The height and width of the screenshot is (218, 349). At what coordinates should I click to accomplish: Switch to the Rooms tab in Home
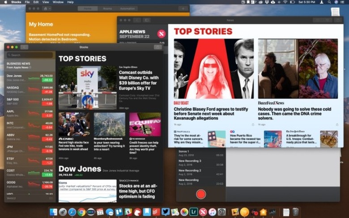coord(108,9)
